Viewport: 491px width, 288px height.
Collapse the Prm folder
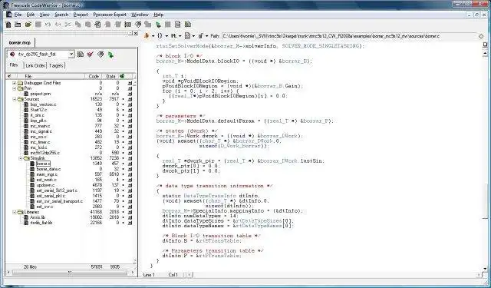pyautogui.click(x=15, y=88)
